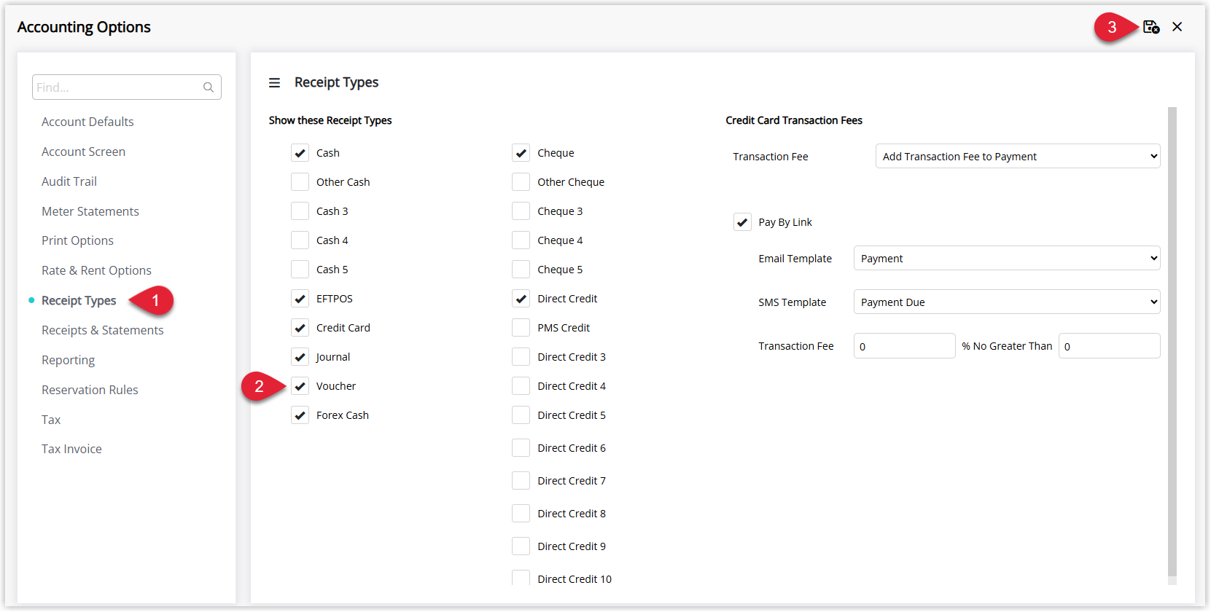Image resolution: width=1211 pixels, height=612 pixels.
Task: Enable Direct Credit 6 checkbox
Action: click(521, 448)
